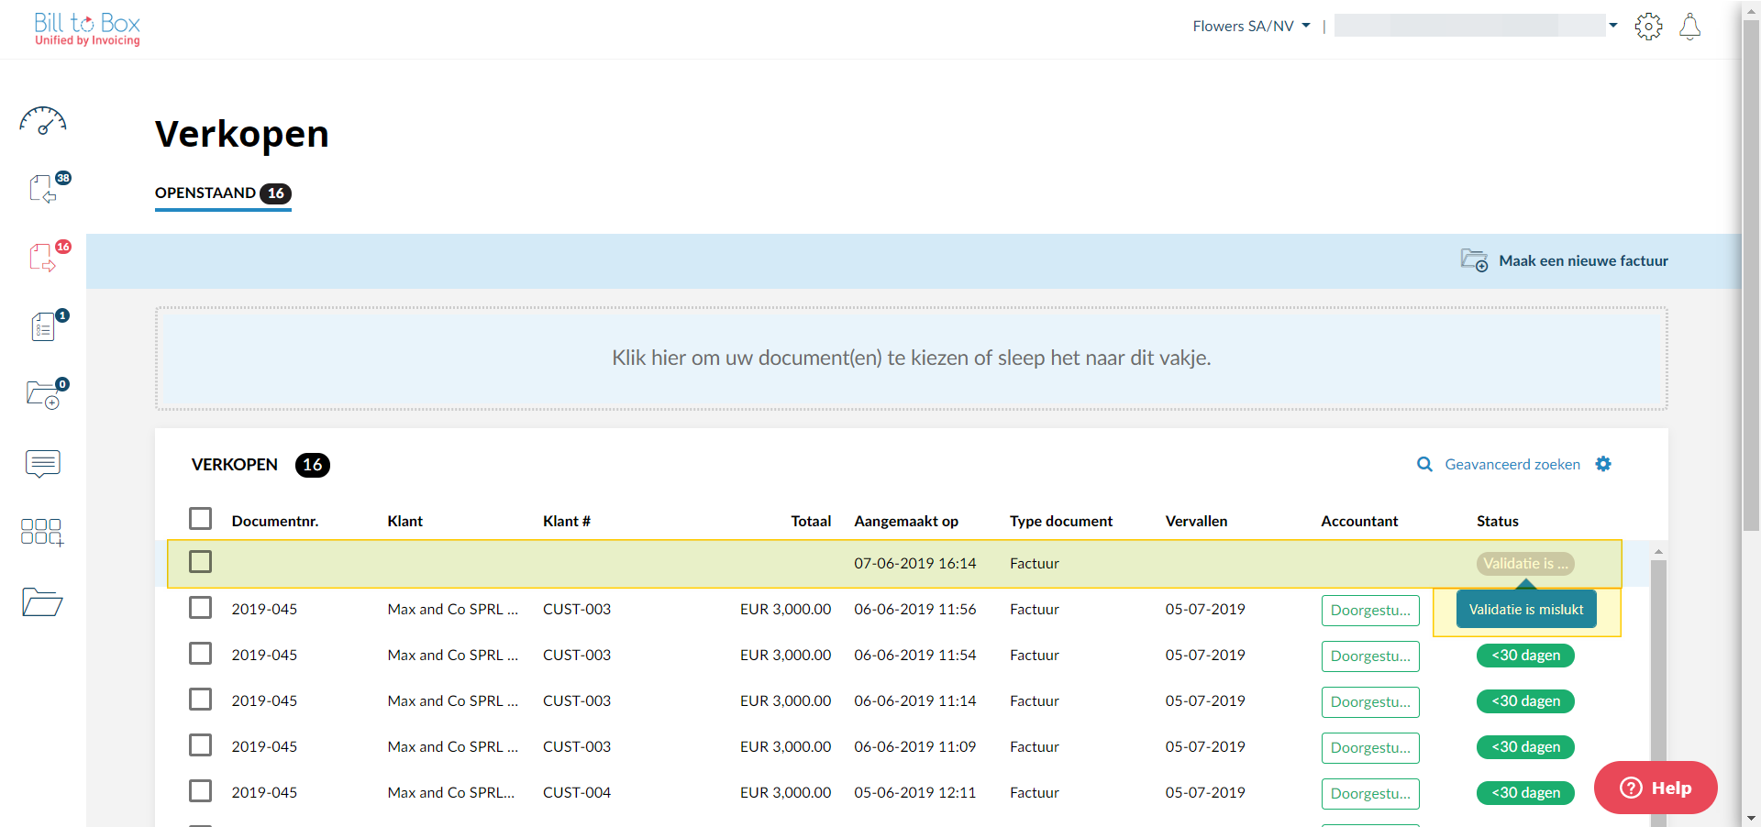Click CUST-004 customer number cell

(x=576, y=793)
